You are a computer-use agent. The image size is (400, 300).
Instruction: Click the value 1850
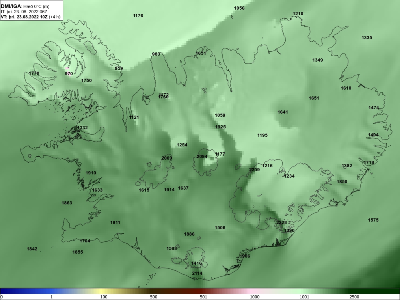[342, 182]
